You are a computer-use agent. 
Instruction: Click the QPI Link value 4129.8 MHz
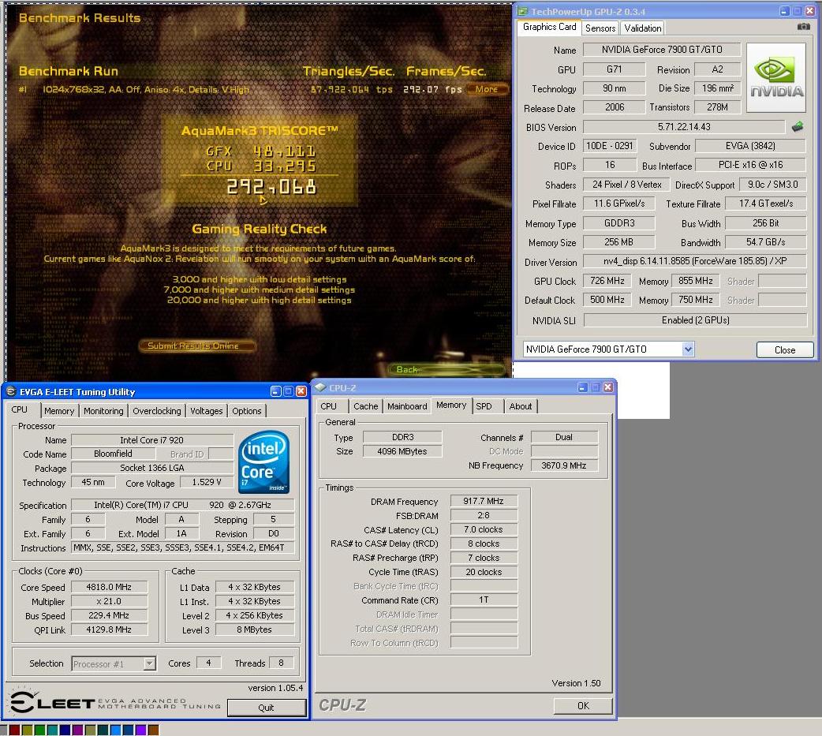[109, 630]
